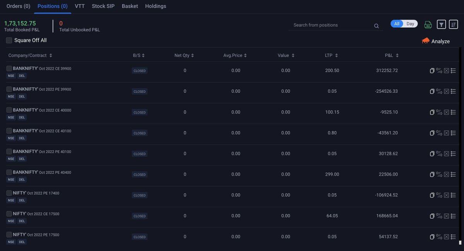The height and width of the screenshot is (251, 464).
Task: Click LTP value 299.00
Action: (332, 174)
